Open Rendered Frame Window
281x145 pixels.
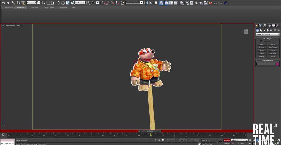tap(192, 3)
